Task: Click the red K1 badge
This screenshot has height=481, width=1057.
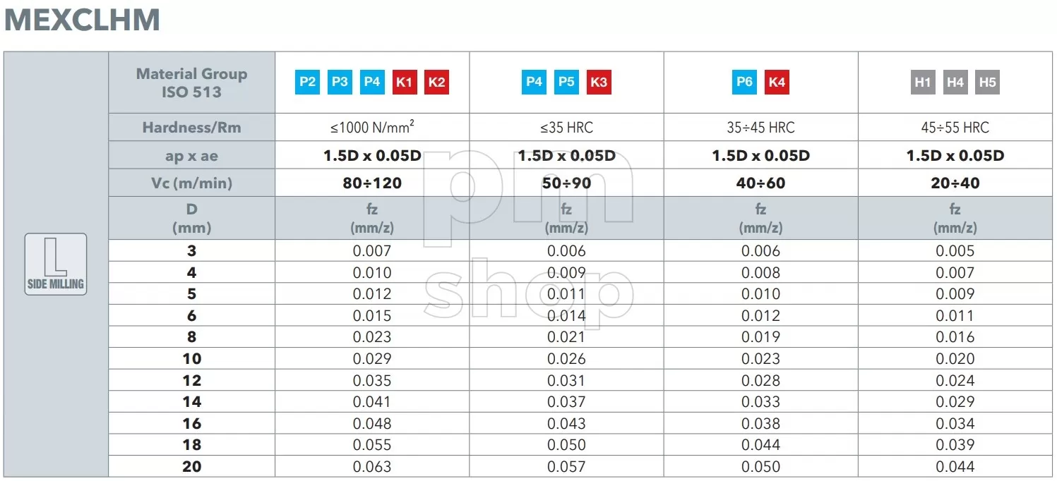Action: click(404, 82)
